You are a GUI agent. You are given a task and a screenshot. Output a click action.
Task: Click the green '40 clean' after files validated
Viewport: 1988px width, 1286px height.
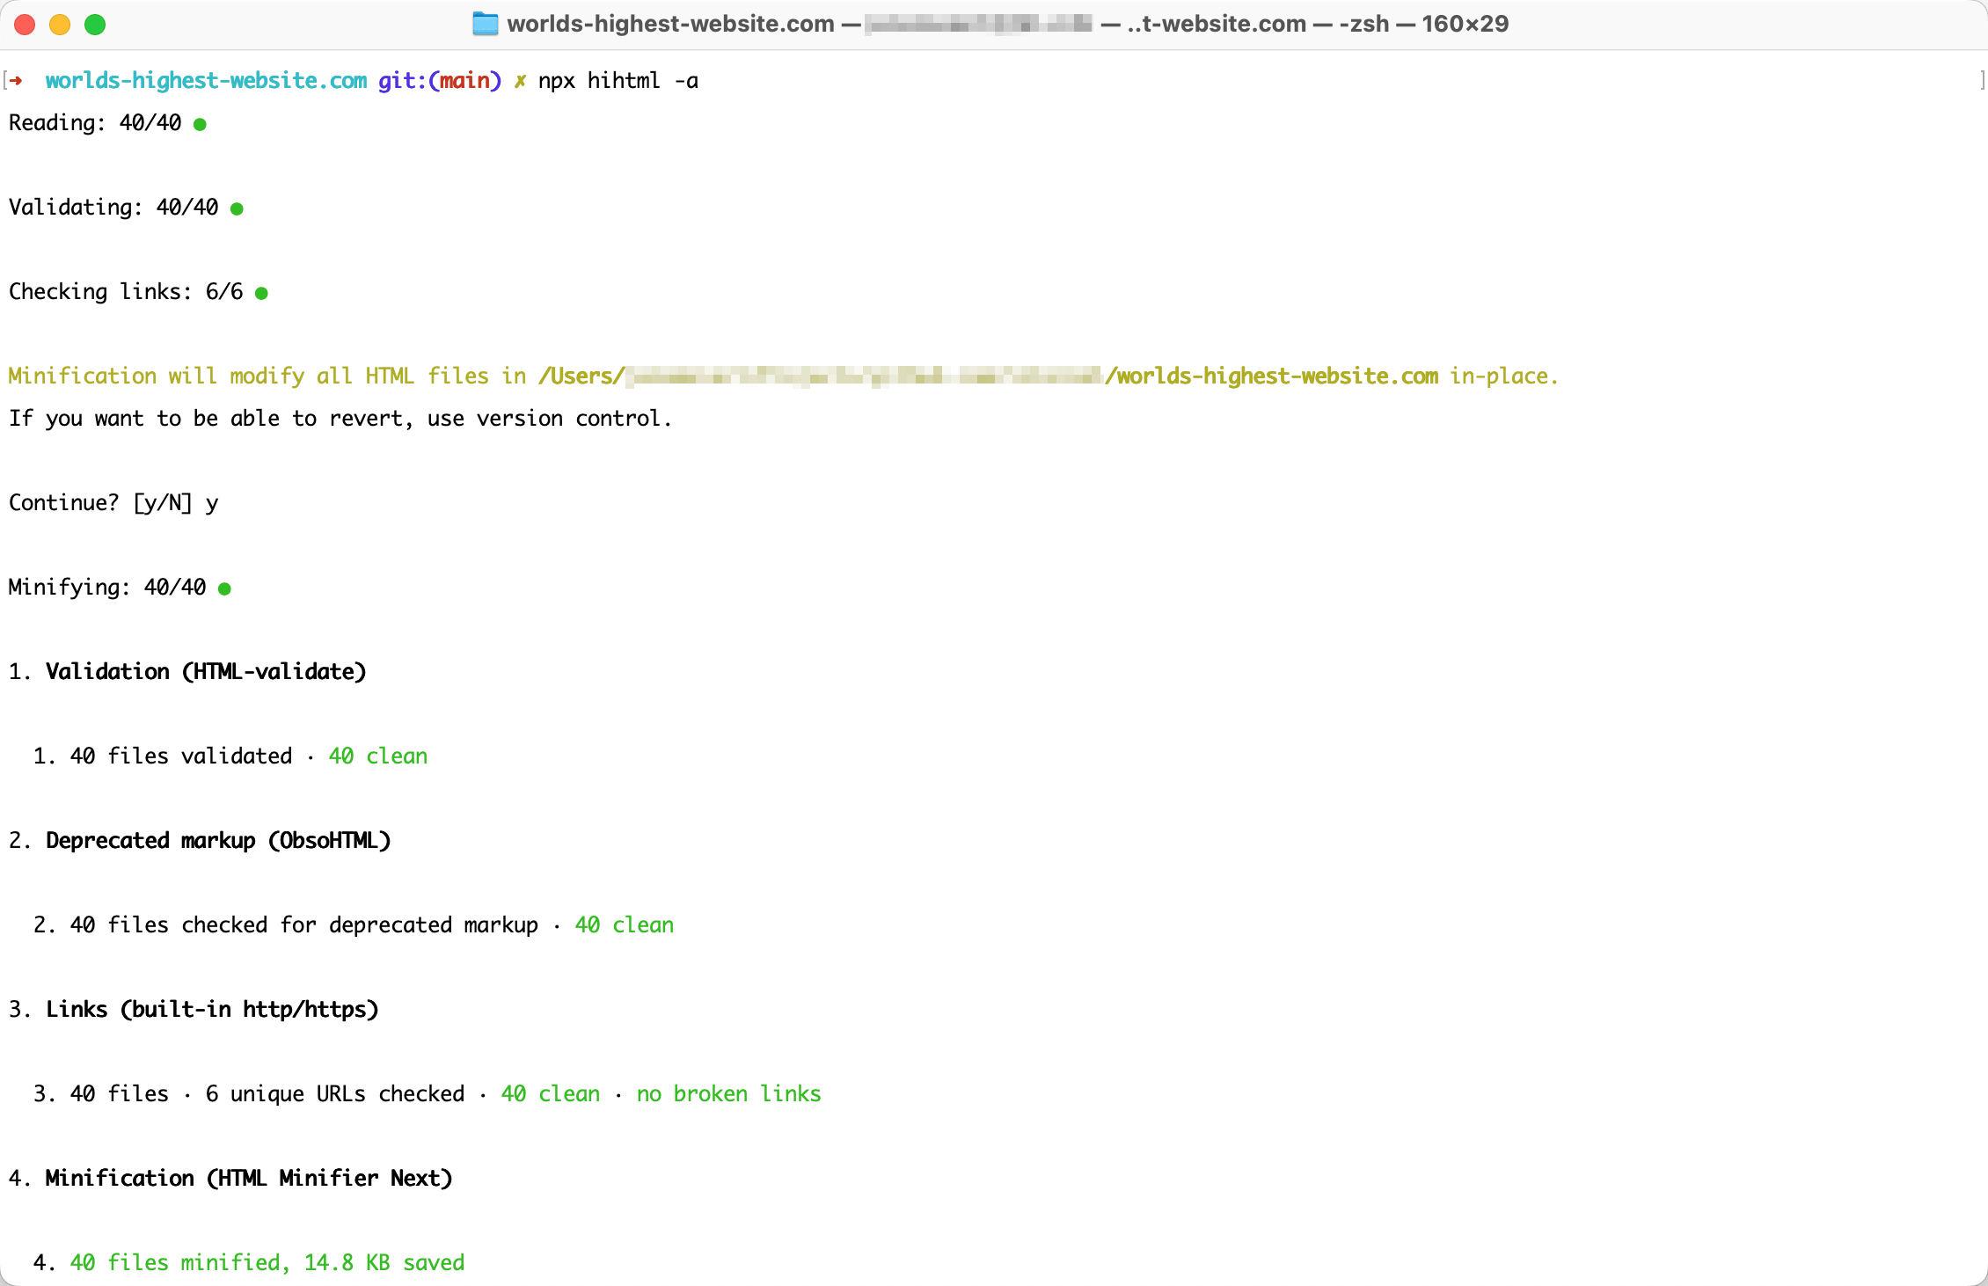378,756
